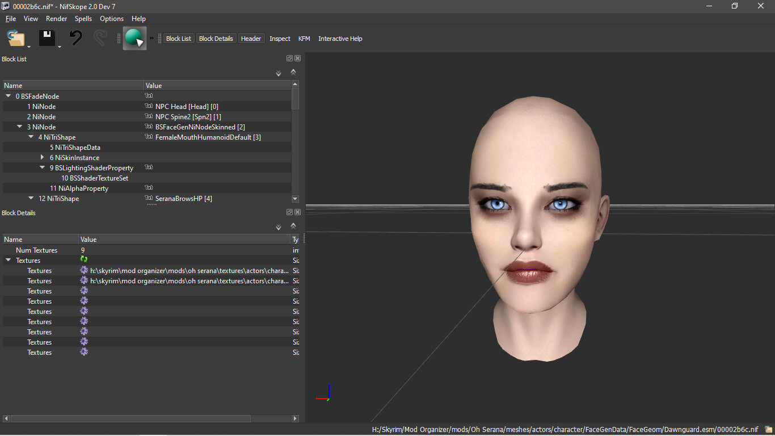Screen dimensions: 775x436
Task: Click the green refresh icon in Textures array row
Action: coord(84,260)
